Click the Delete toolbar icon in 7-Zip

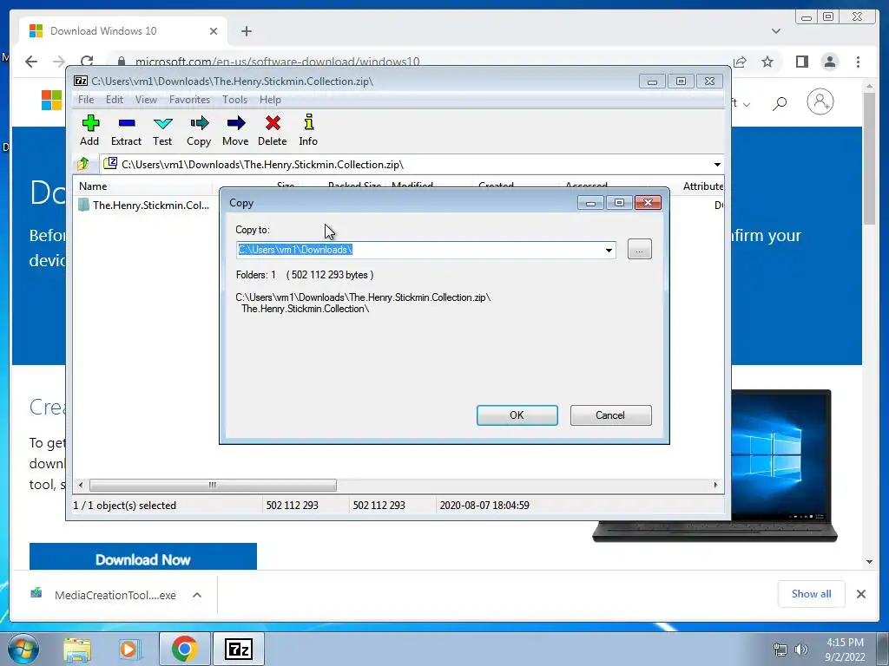[x=272, y=130]
